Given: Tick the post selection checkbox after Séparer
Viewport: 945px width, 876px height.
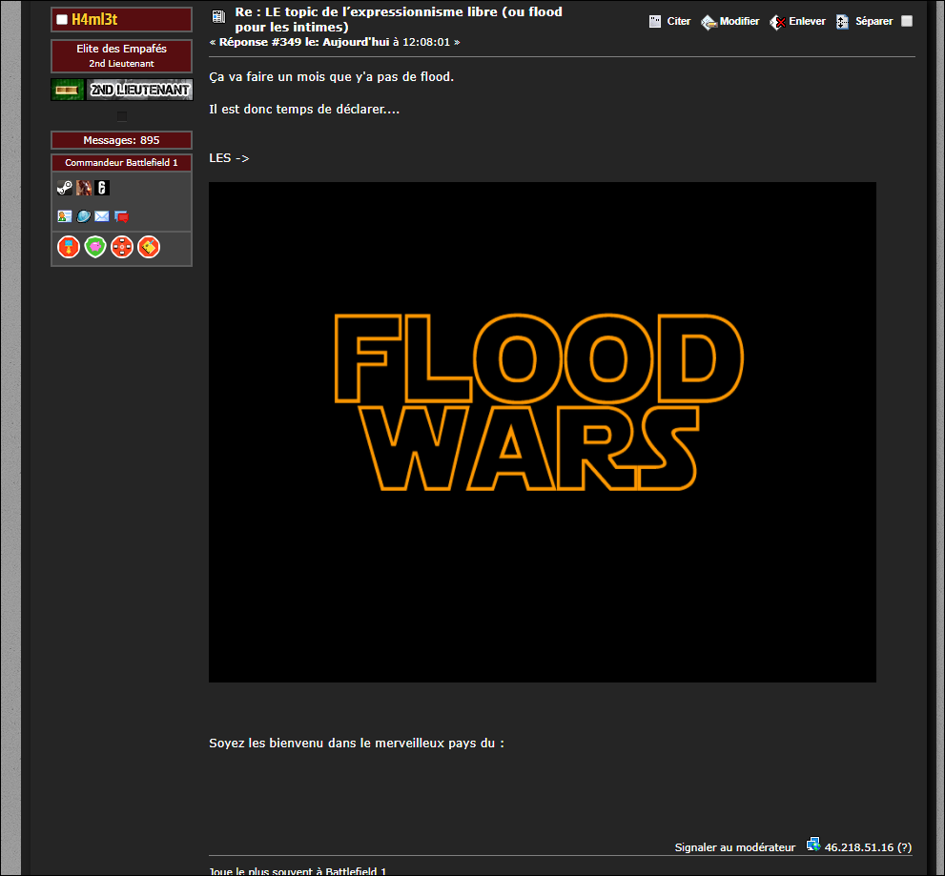Looking at the screenshot, I should (907, 21).
